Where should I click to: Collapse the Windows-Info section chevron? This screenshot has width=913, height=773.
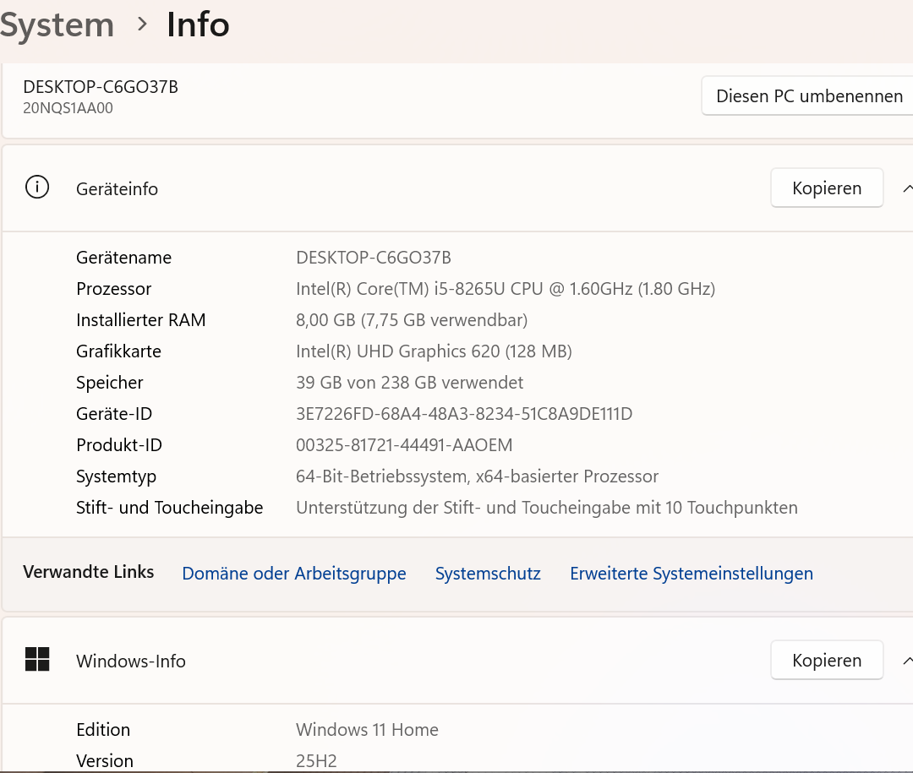(907, 660)
